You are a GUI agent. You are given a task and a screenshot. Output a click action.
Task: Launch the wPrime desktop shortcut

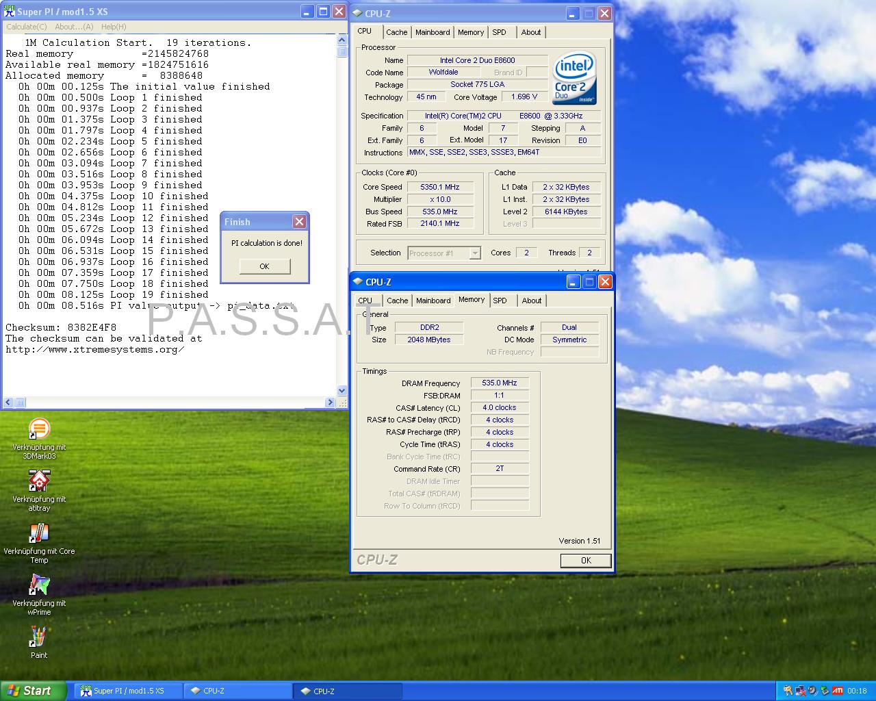pos(39,585)
